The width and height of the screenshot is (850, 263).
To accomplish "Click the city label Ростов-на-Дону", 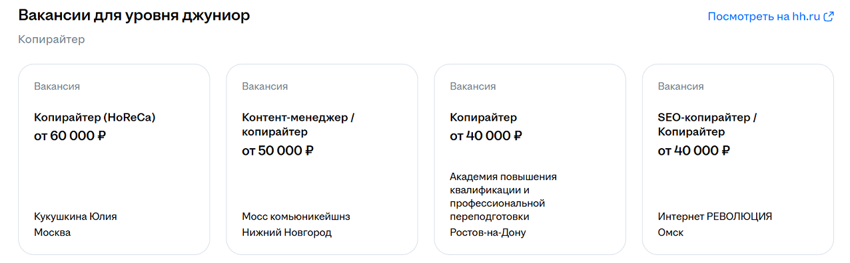I will click(x=488, y=232).
